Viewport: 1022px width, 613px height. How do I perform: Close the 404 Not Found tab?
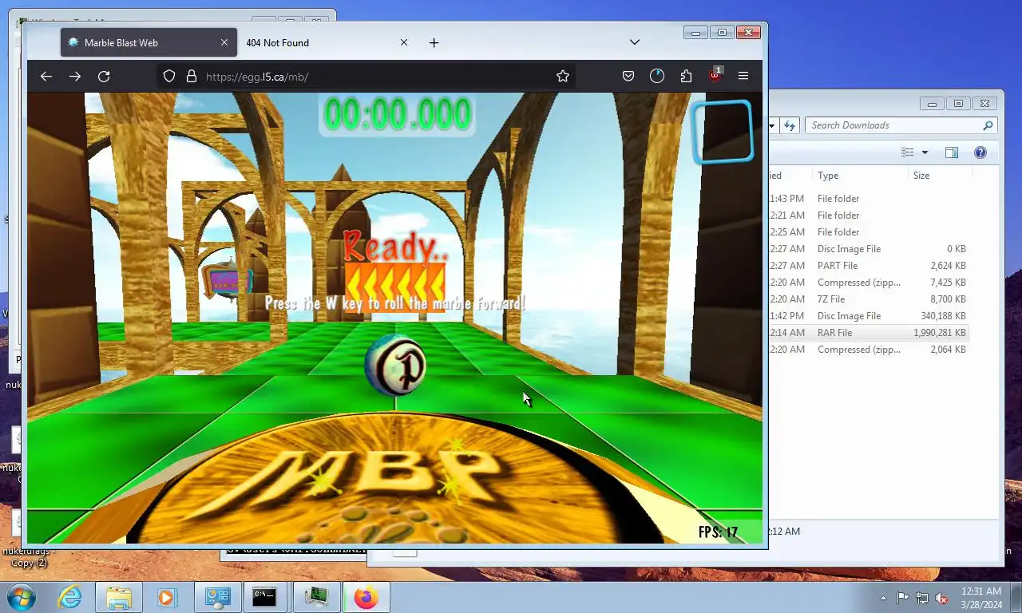tap(404, 43)
